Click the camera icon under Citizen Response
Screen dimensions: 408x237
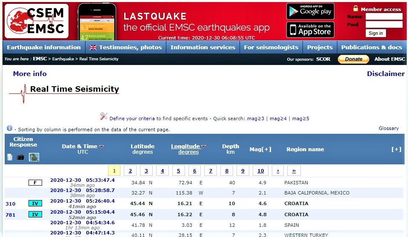[x=20, y=157]
